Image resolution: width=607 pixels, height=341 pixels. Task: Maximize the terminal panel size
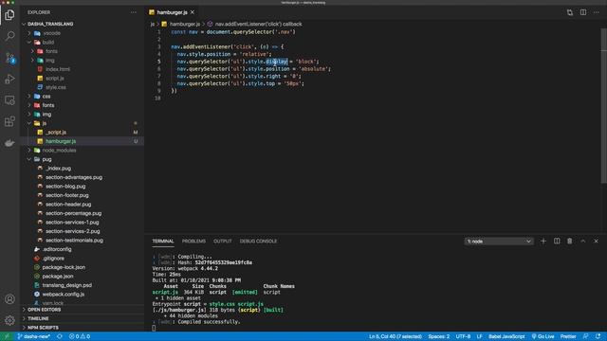[x=583, y=242]
